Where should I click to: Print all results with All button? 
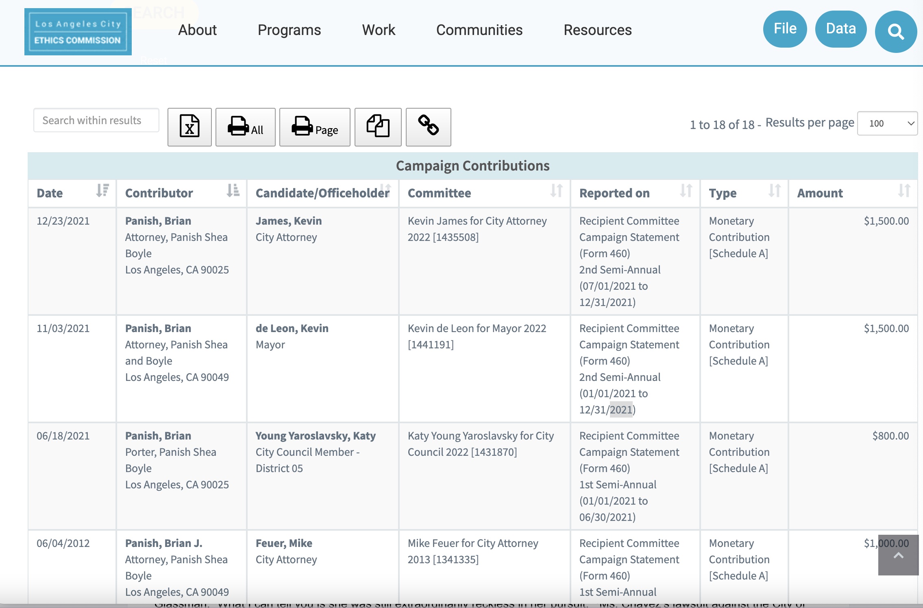[245, 127]
